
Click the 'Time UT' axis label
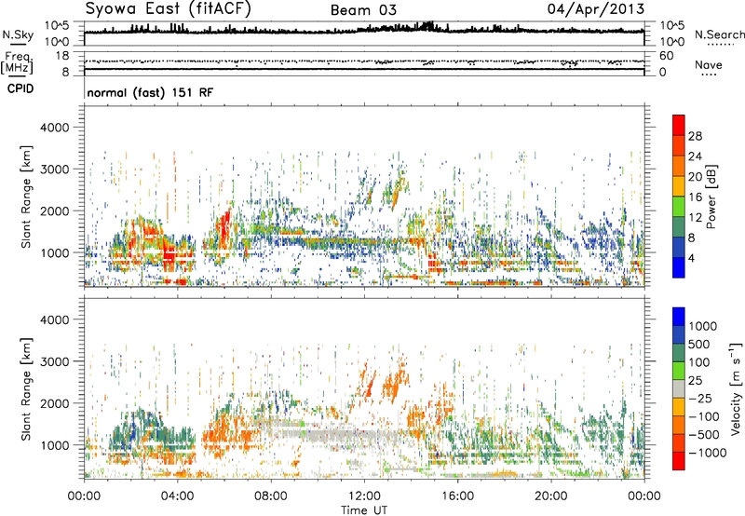click(364, 510)
